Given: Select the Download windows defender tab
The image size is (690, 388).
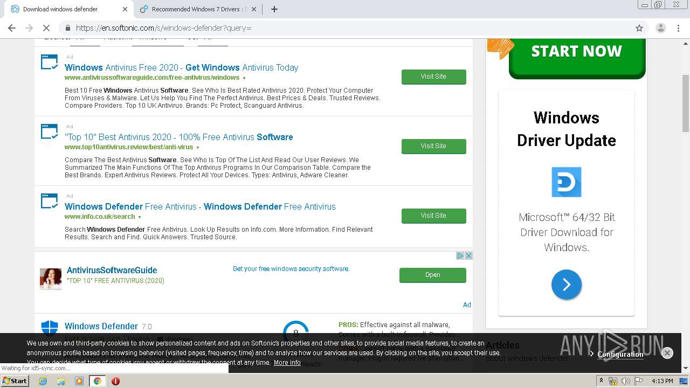Looking at the screenshot, I should click(x=68, y=9).
